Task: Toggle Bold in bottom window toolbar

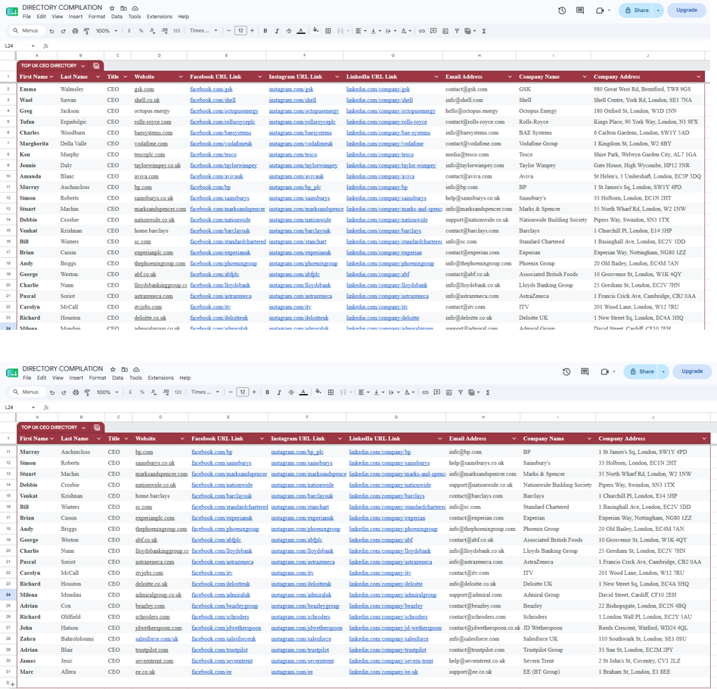Action: (268, 393)
